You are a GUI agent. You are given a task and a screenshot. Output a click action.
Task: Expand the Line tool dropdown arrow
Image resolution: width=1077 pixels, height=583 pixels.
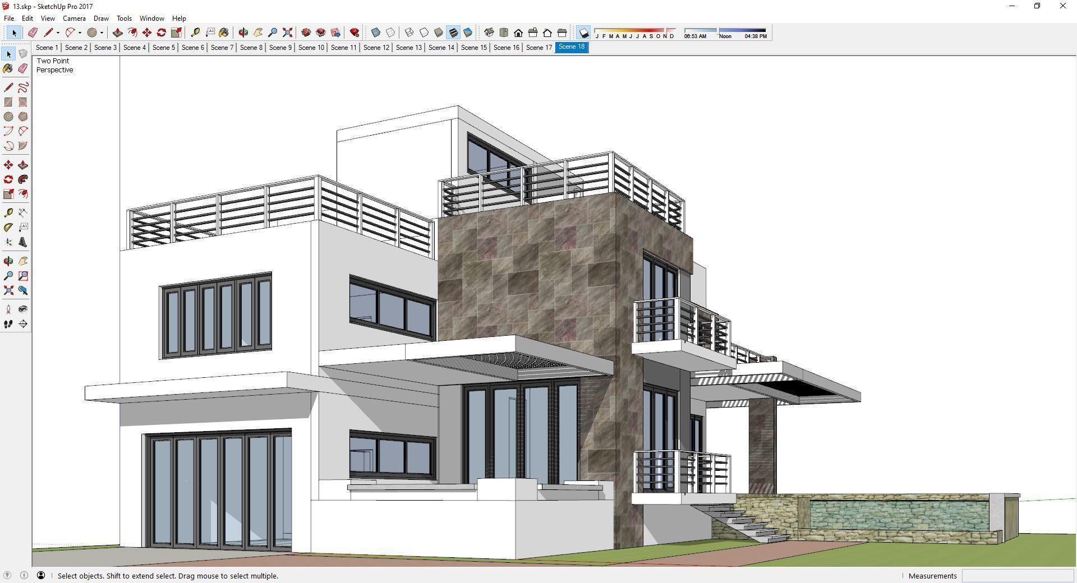(x=58, y=33)
